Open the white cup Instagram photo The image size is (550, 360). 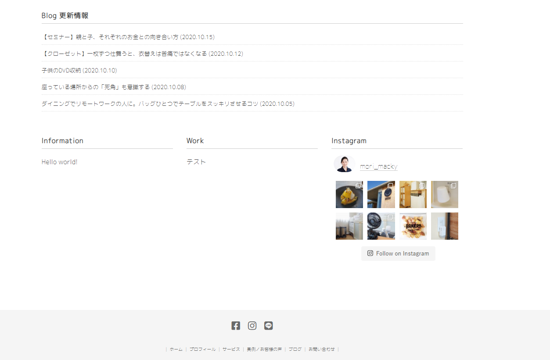pos(445,194)
